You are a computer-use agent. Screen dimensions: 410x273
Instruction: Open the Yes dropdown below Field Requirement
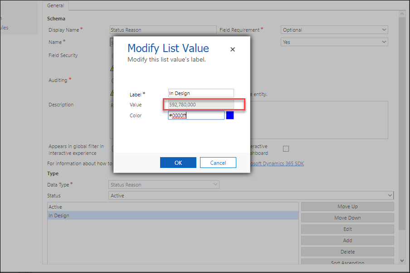(x=334, y=42)
